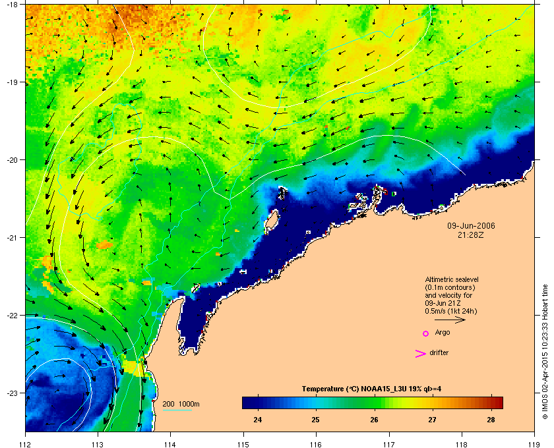Click the IMOS copyright timestamp text
554x448 pixels.
(545, 352)
